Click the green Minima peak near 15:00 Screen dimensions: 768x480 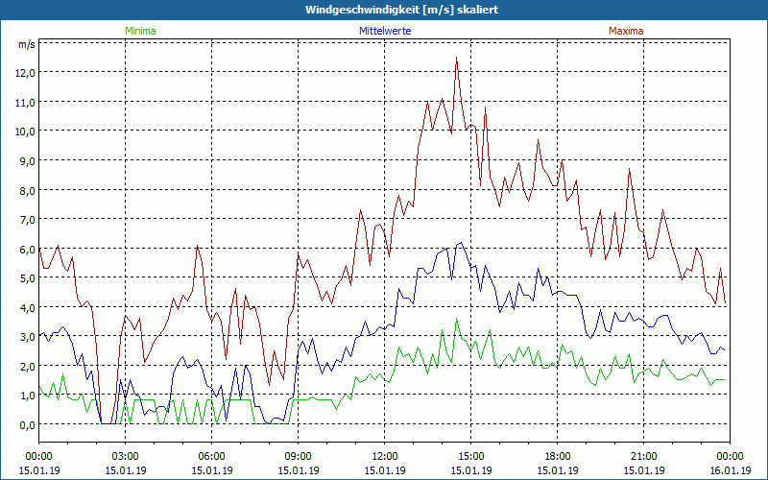coord(457,319)
